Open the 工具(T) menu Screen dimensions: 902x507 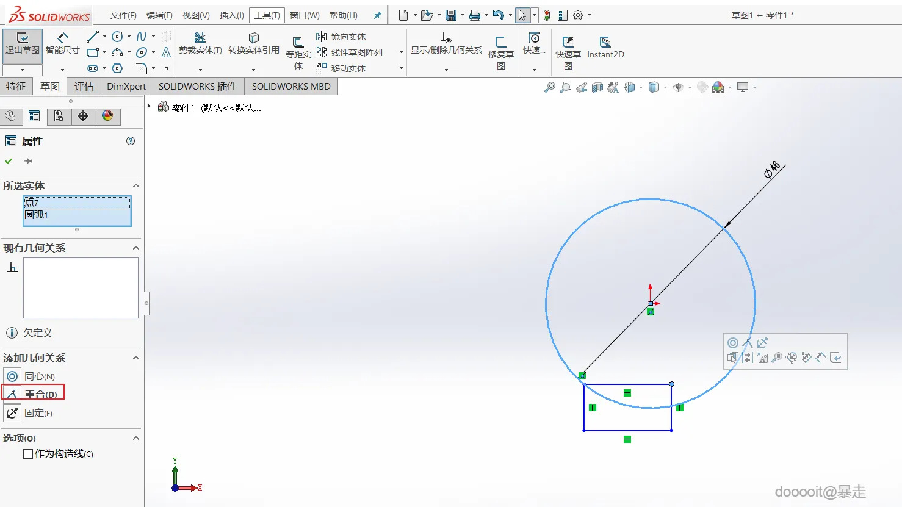pos(267,15)
